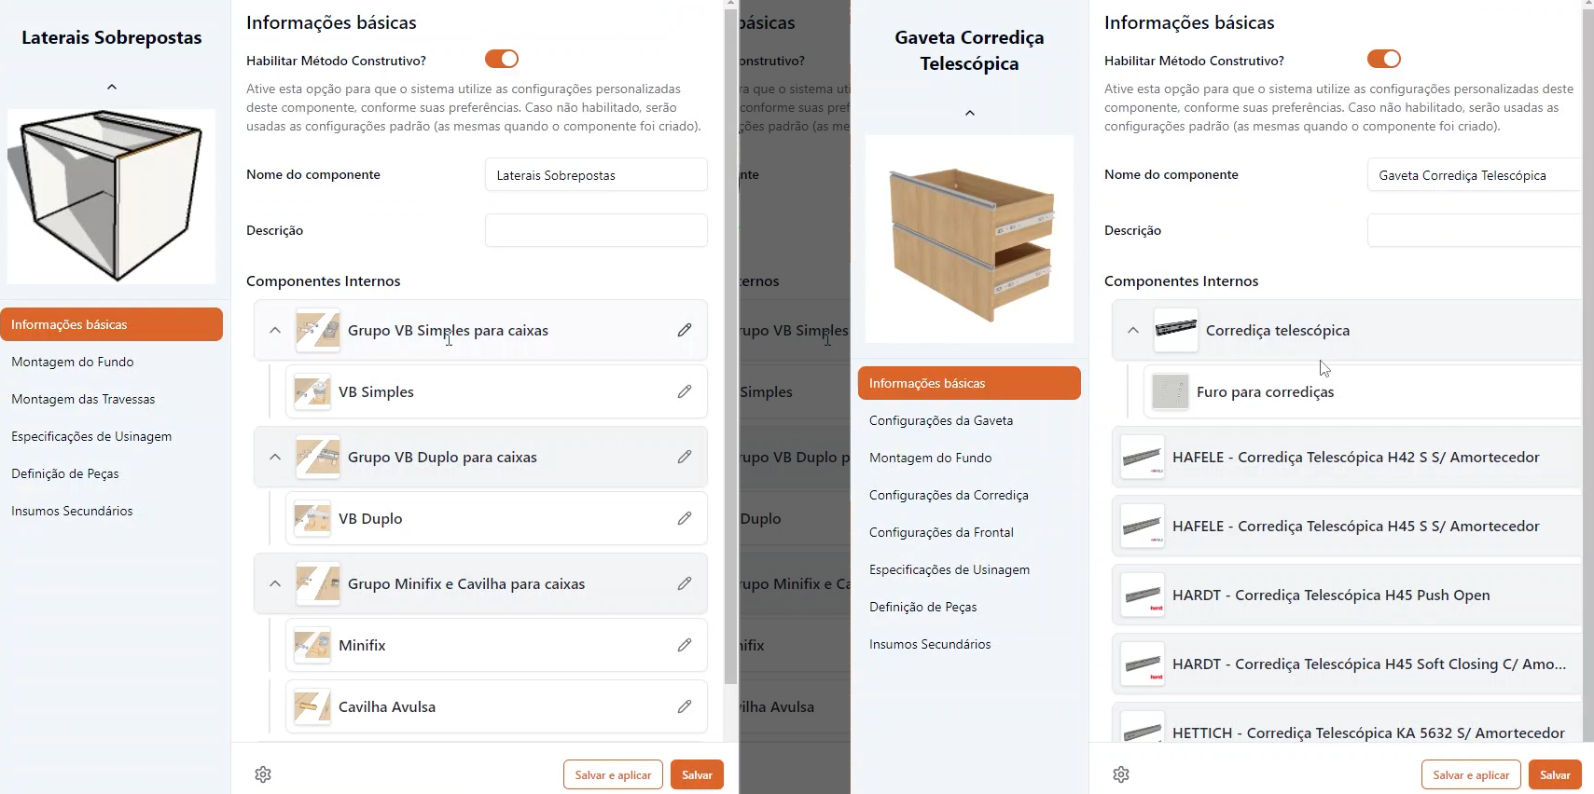Open Montagem das Travessas section
Viewport: 1594px width, 794px height.
click(x=83, y=399)
